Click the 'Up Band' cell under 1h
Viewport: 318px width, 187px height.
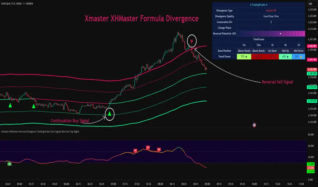[272, 51]
